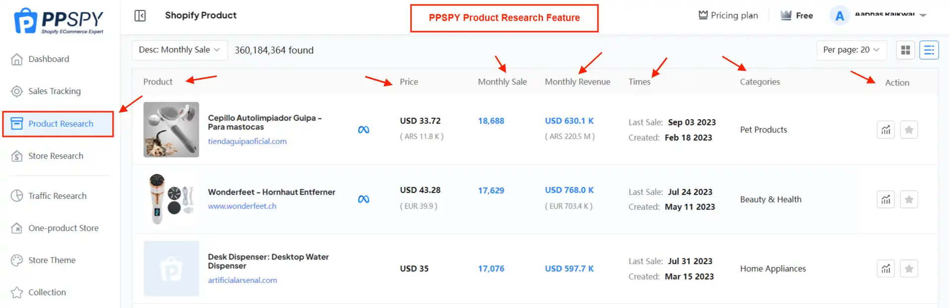The image size is (949, 308).
Task: Click the Dashboard home icon
Action: [x=17, y=59]
